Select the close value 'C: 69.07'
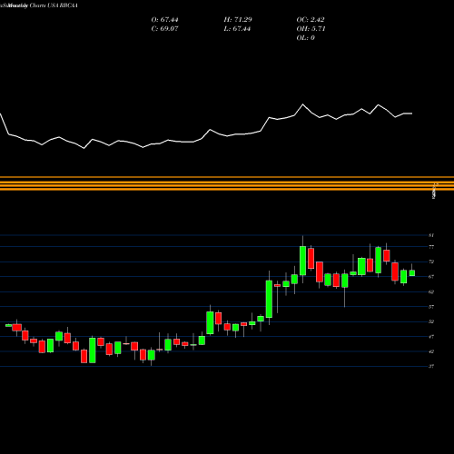This screenshot has width=454, height=454. [x=164, y=29]
